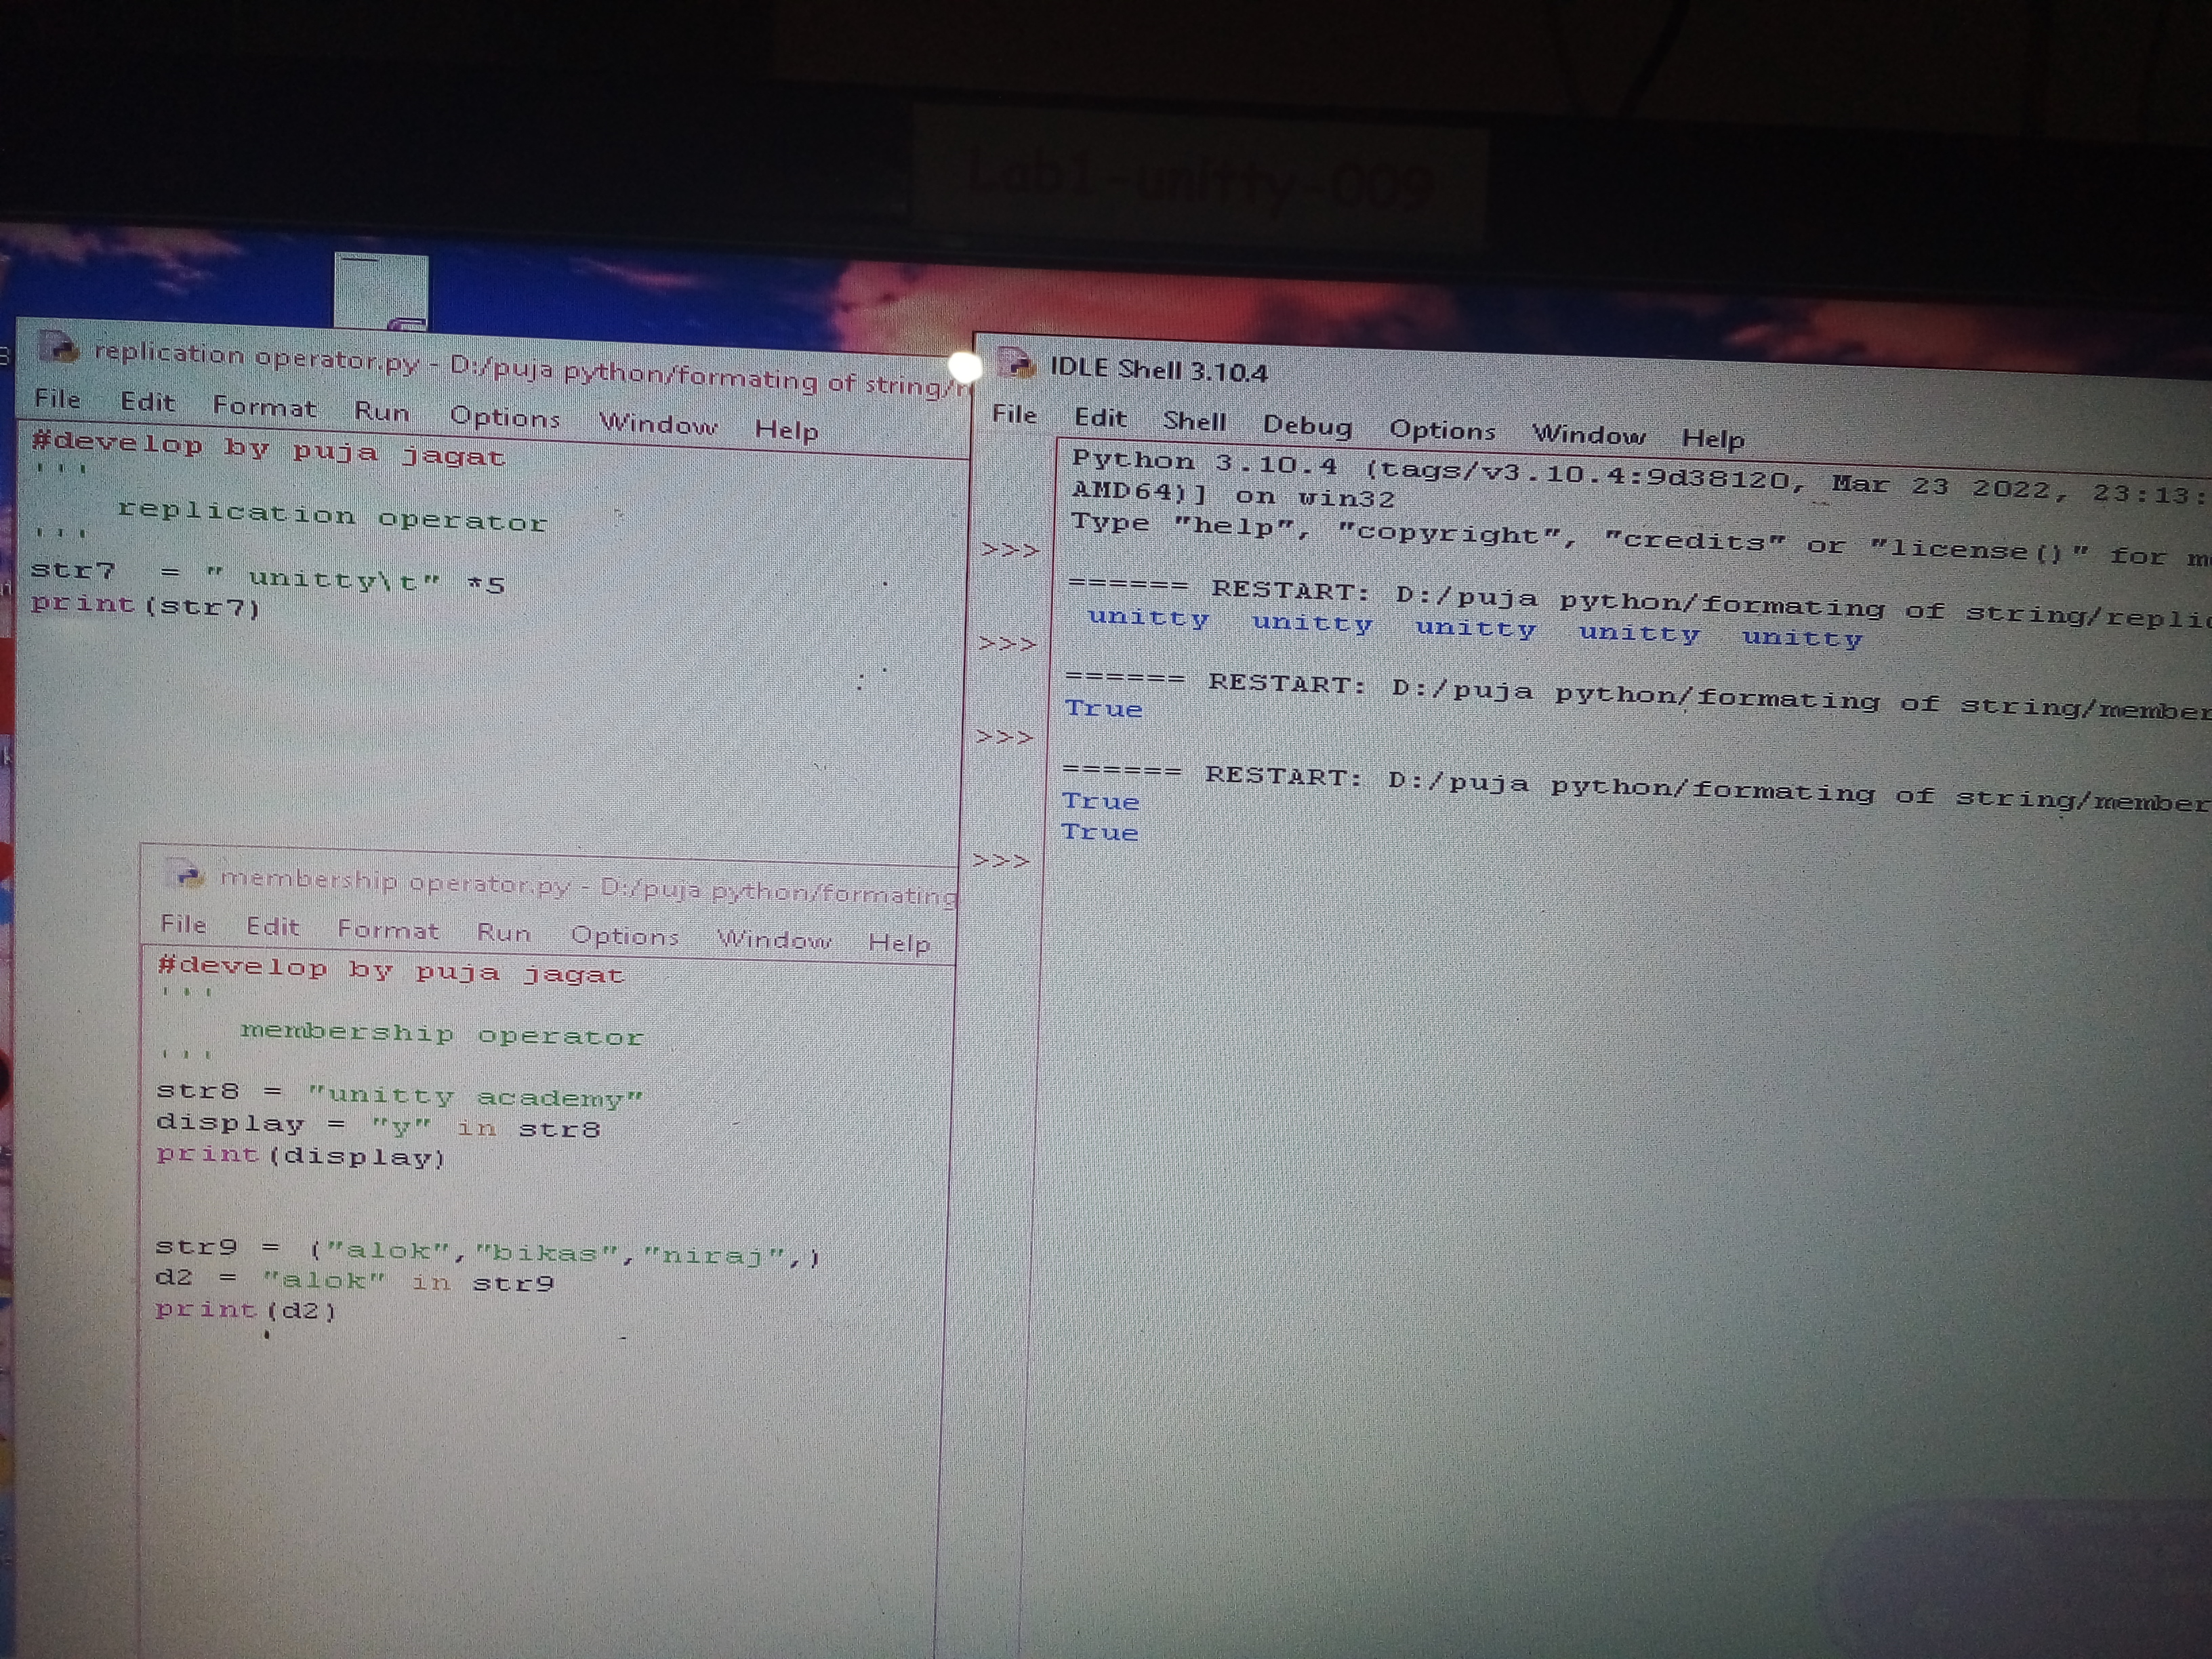The image size is (2212, 1659).
Task: Open Format menu in replication operator window
Action: [x=264, y=406]
